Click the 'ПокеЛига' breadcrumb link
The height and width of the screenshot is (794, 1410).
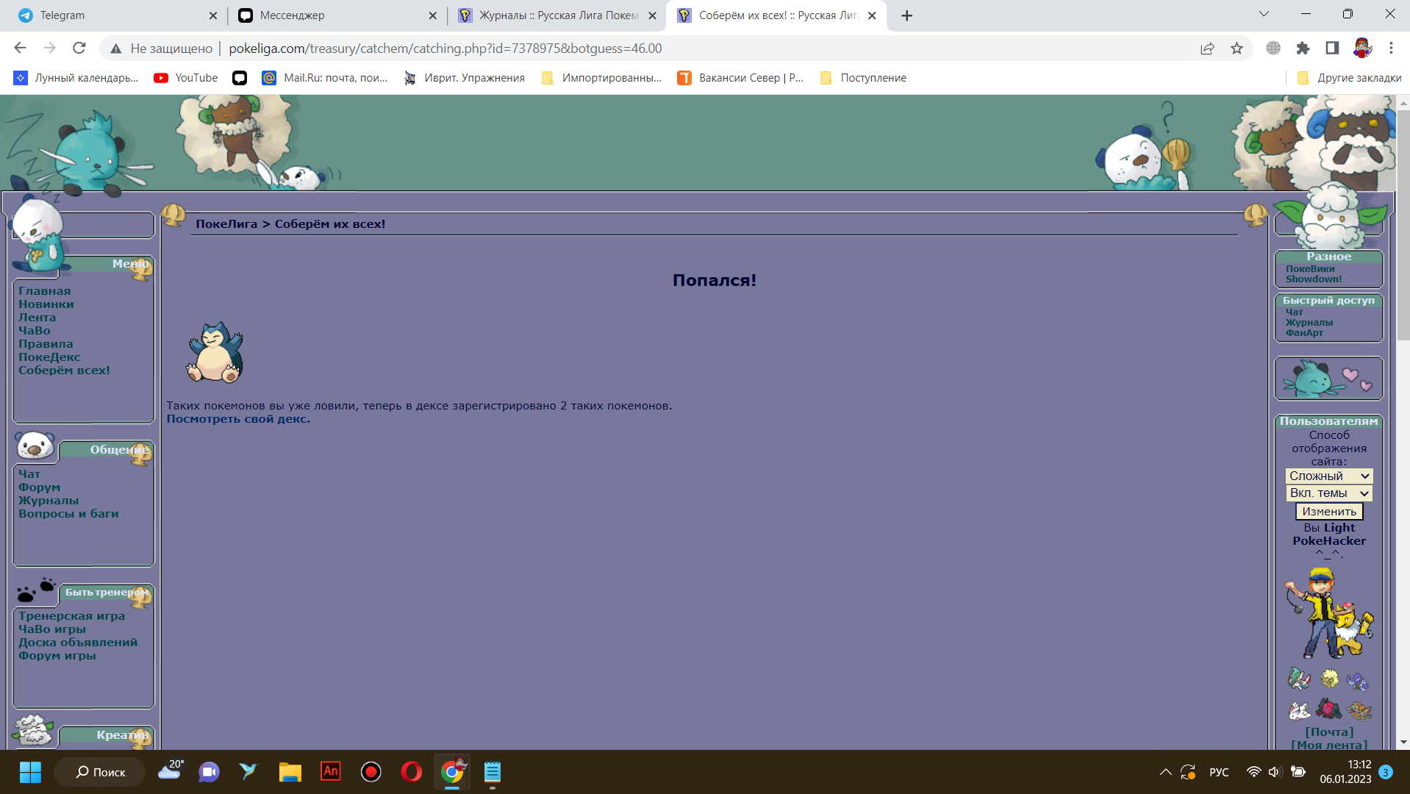click(x=226, y=224)
